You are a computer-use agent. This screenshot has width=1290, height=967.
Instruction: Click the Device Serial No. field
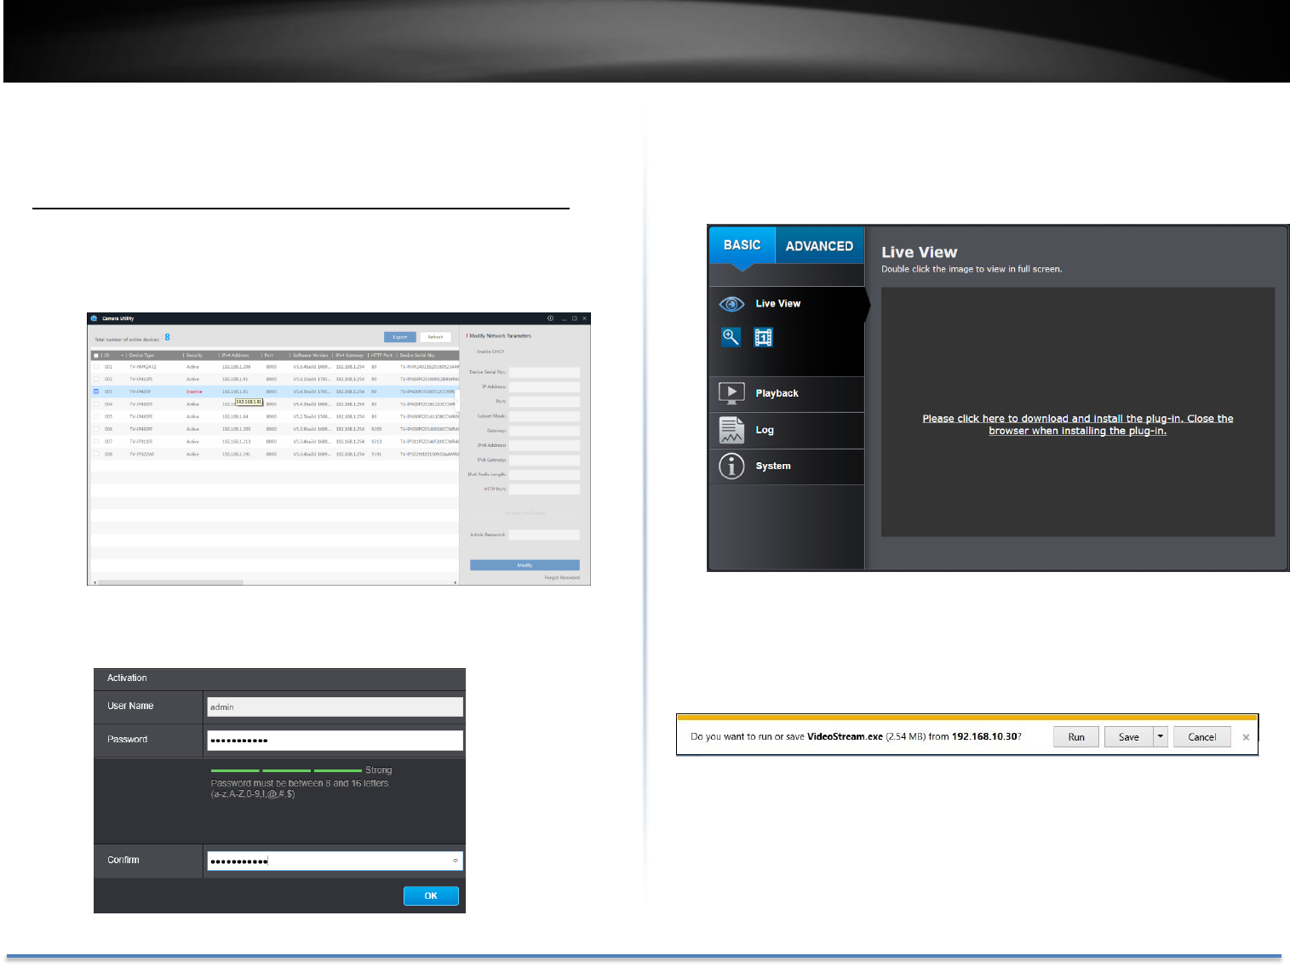544,373
